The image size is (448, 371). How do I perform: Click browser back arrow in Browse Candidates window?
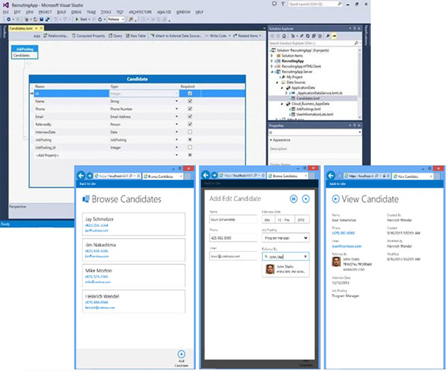(x=81, y=176)
